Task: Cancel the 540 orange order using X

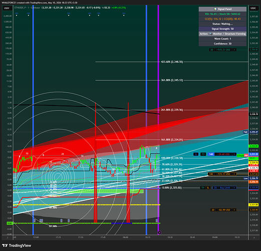Action: [234, 174]
